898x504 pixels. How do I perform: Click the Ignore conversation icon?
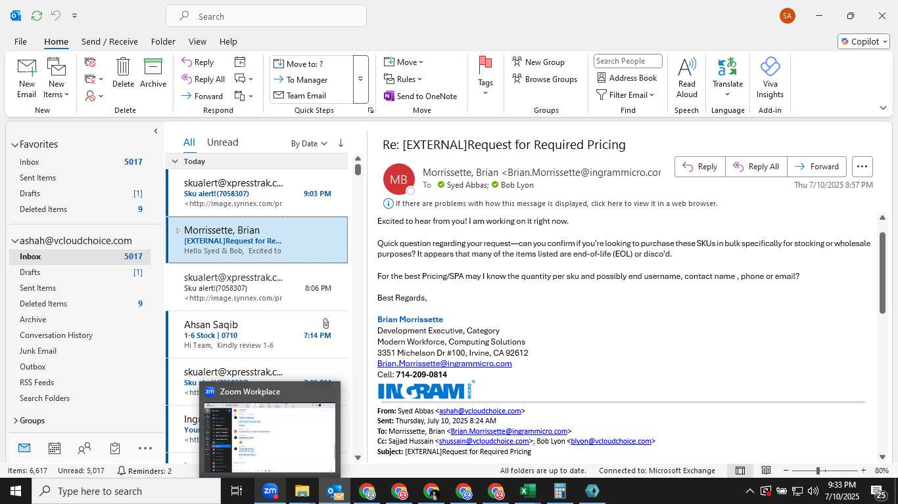[x=91, y=62]
